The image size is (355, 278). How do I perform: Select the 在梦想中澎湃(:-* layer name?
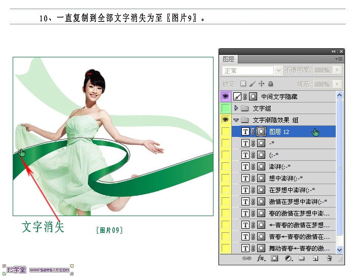pyautogui.click(x=292, y=190)
